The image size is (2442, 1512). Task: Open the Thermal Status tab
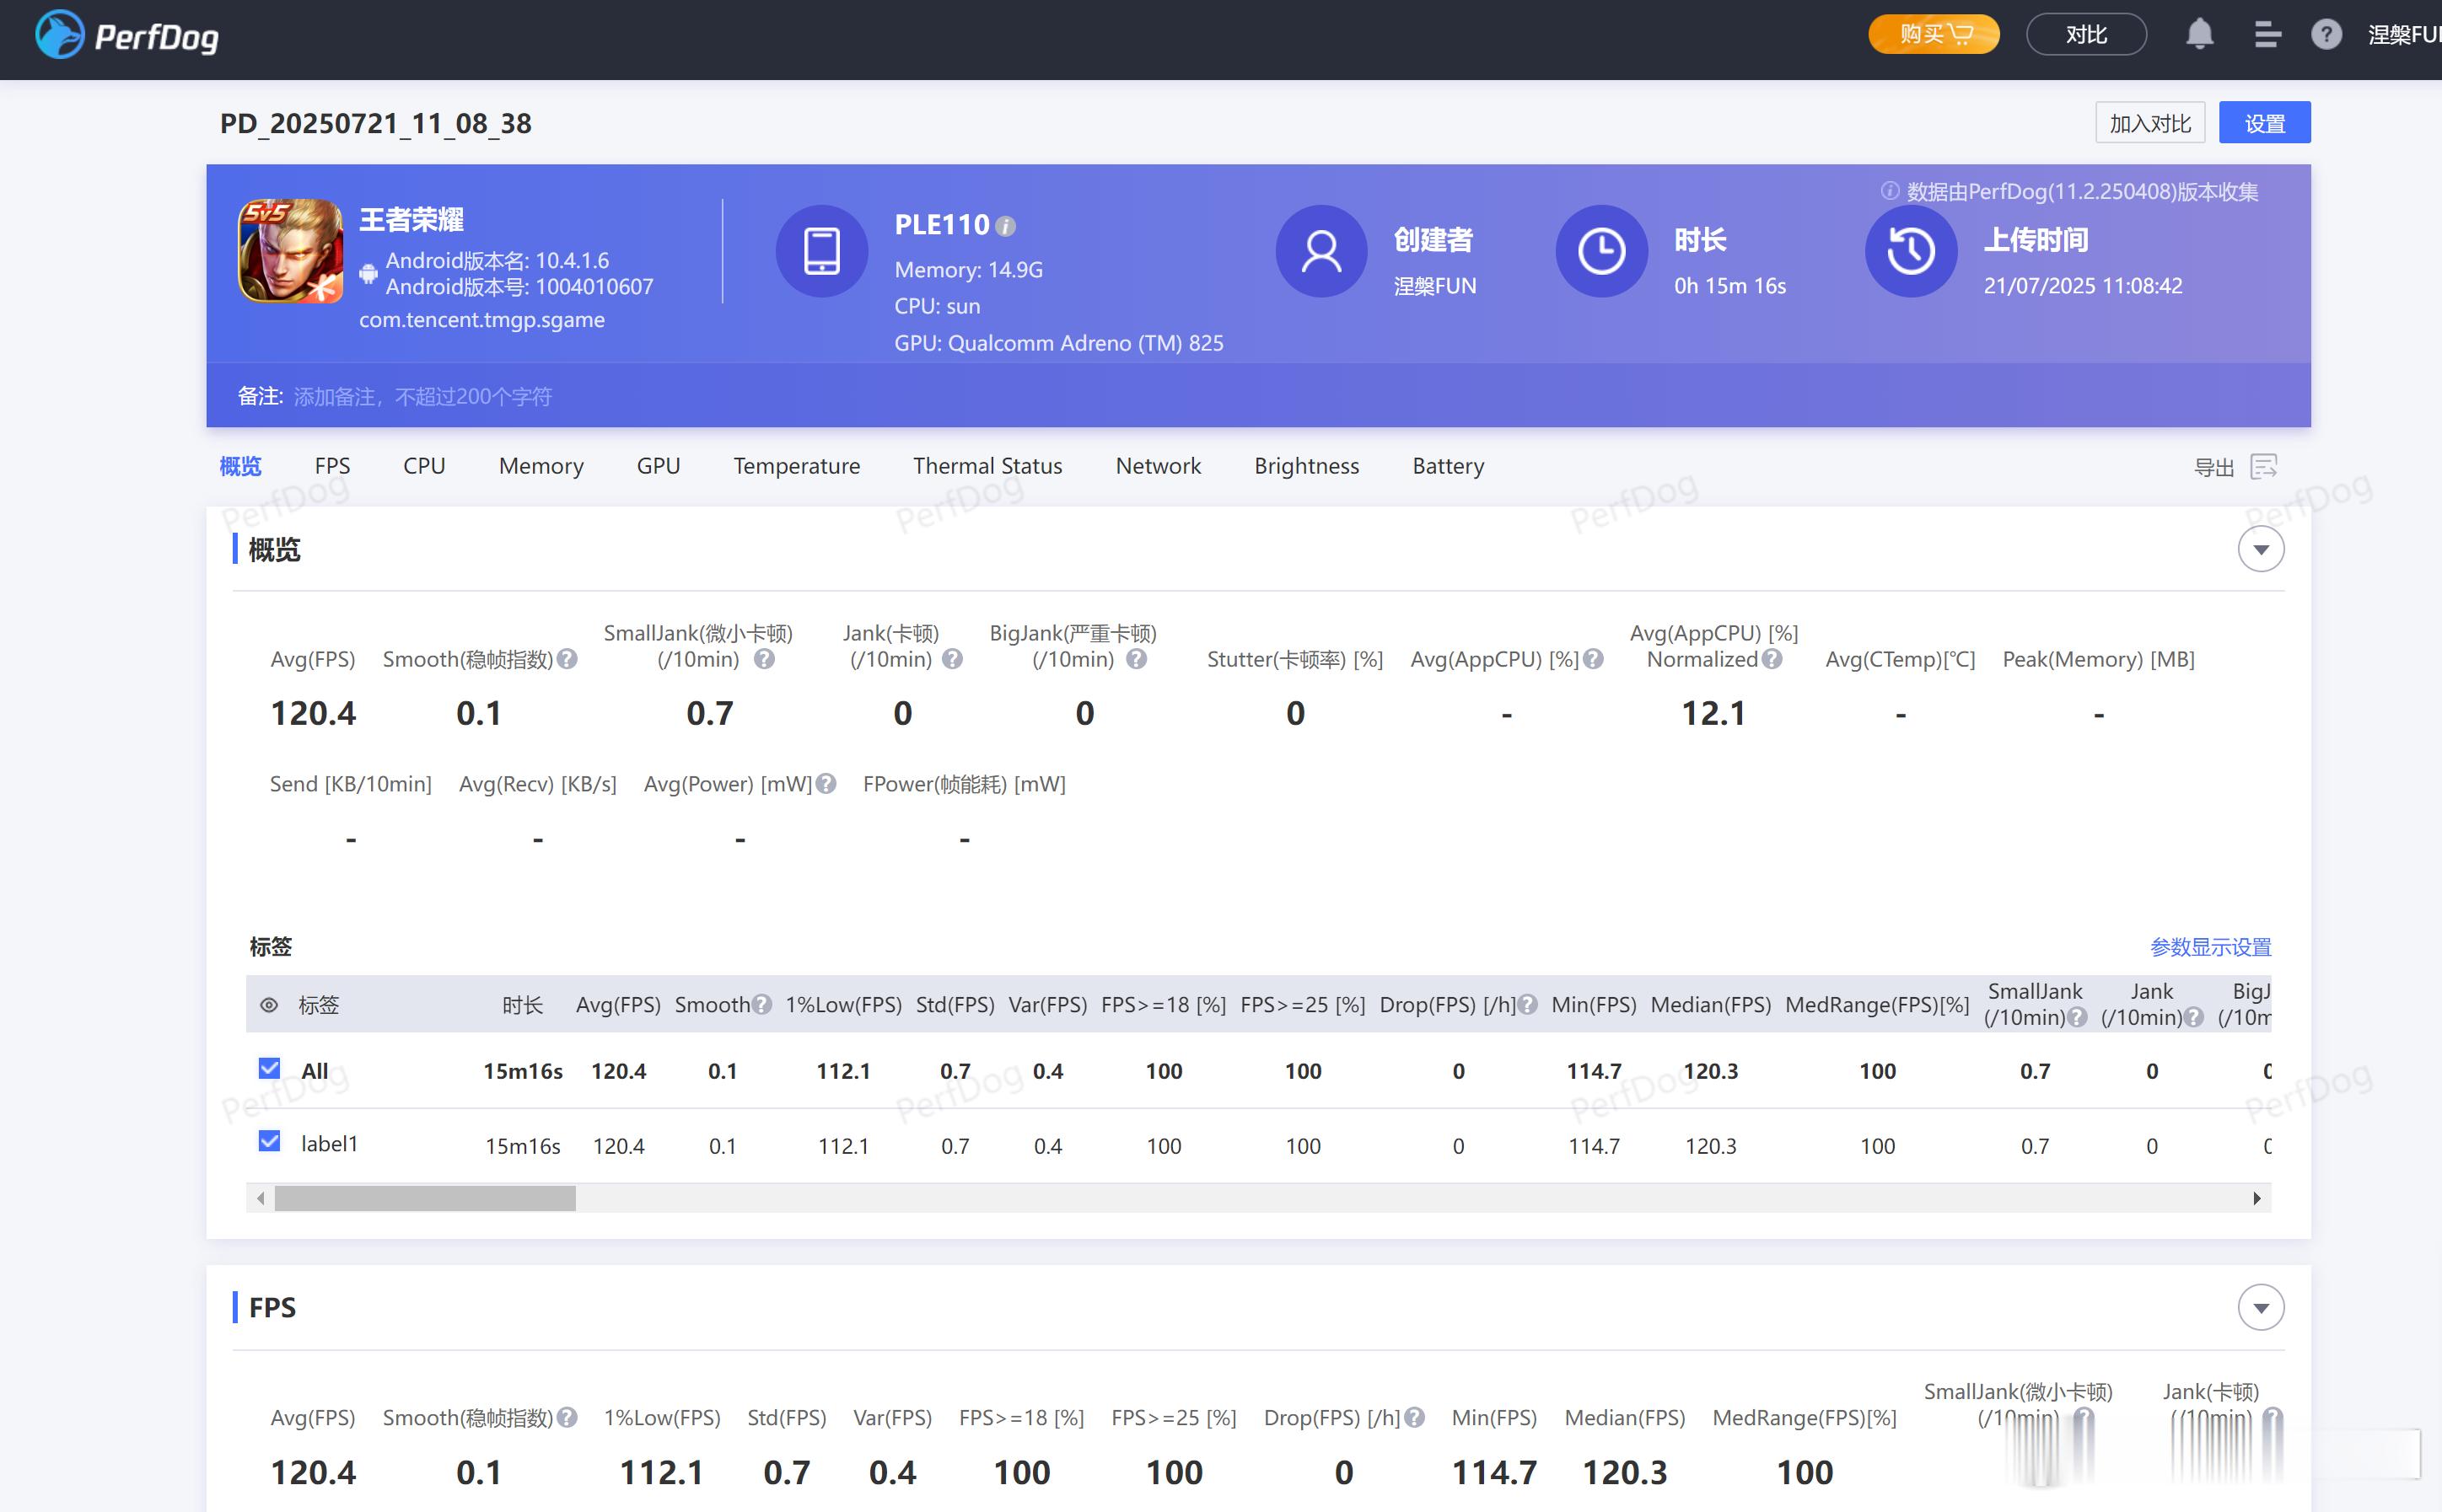[987, 466]
